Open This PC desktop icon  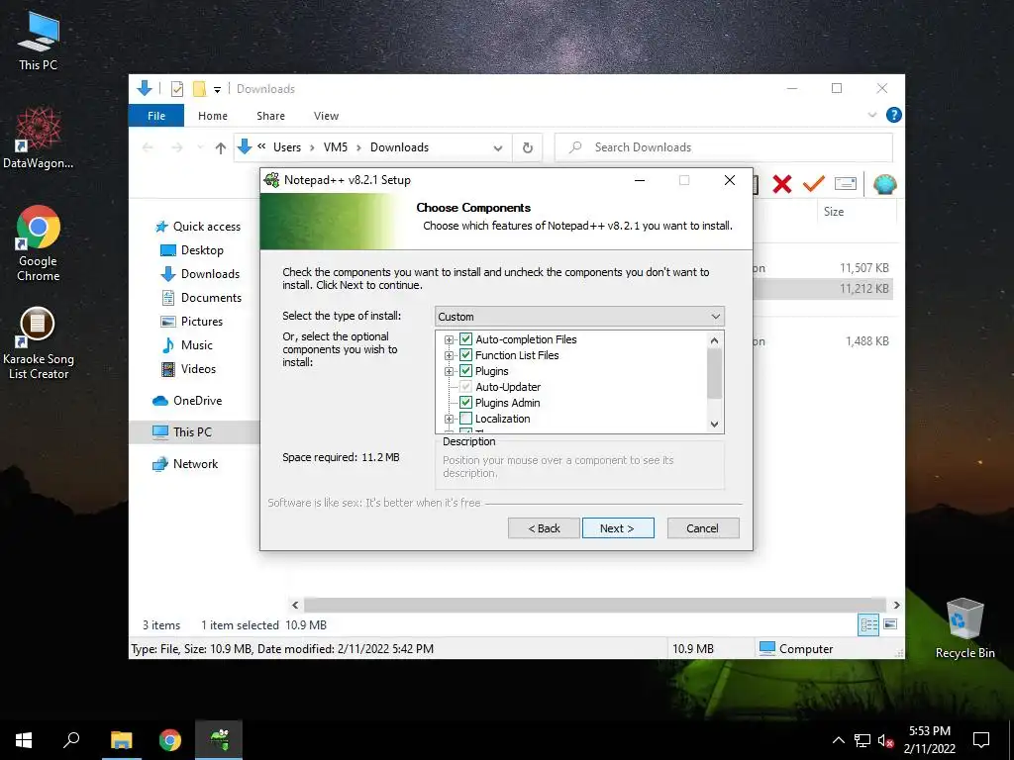[39, 42]
